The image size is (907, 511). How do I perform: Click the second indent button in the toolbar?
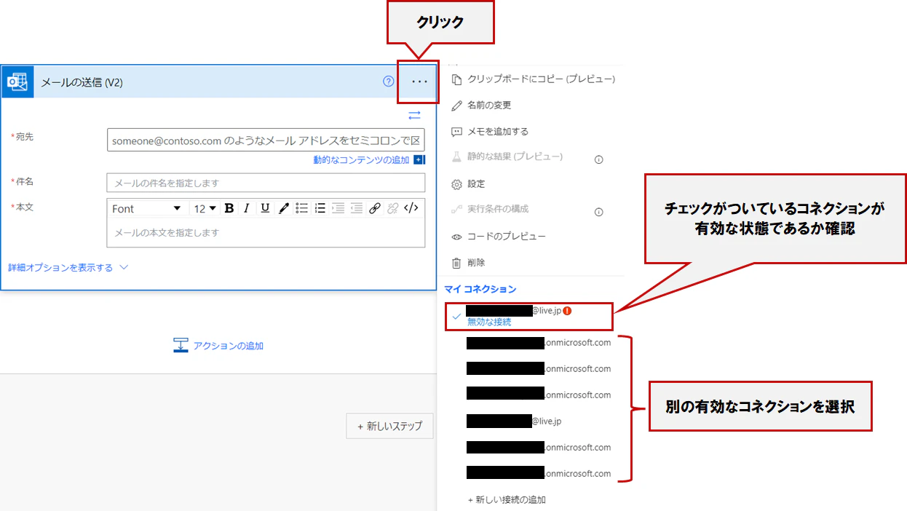click(x=356, y=208)
